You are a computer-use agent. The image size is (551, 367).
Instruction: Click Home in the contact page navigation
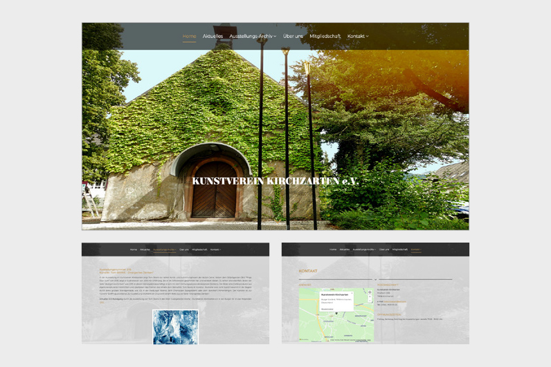click(333, 250)
